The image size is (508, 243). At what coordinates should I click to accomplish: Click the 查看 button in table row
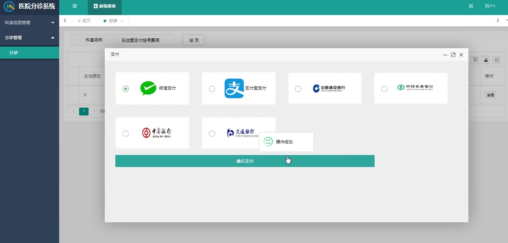490,95
